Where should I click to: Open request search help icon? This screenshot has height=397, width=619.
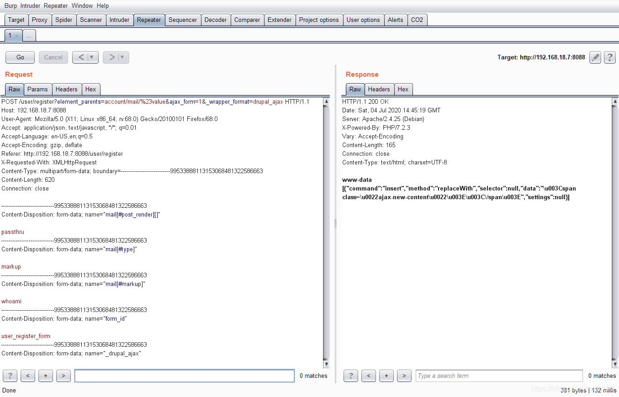pos(10,376)
